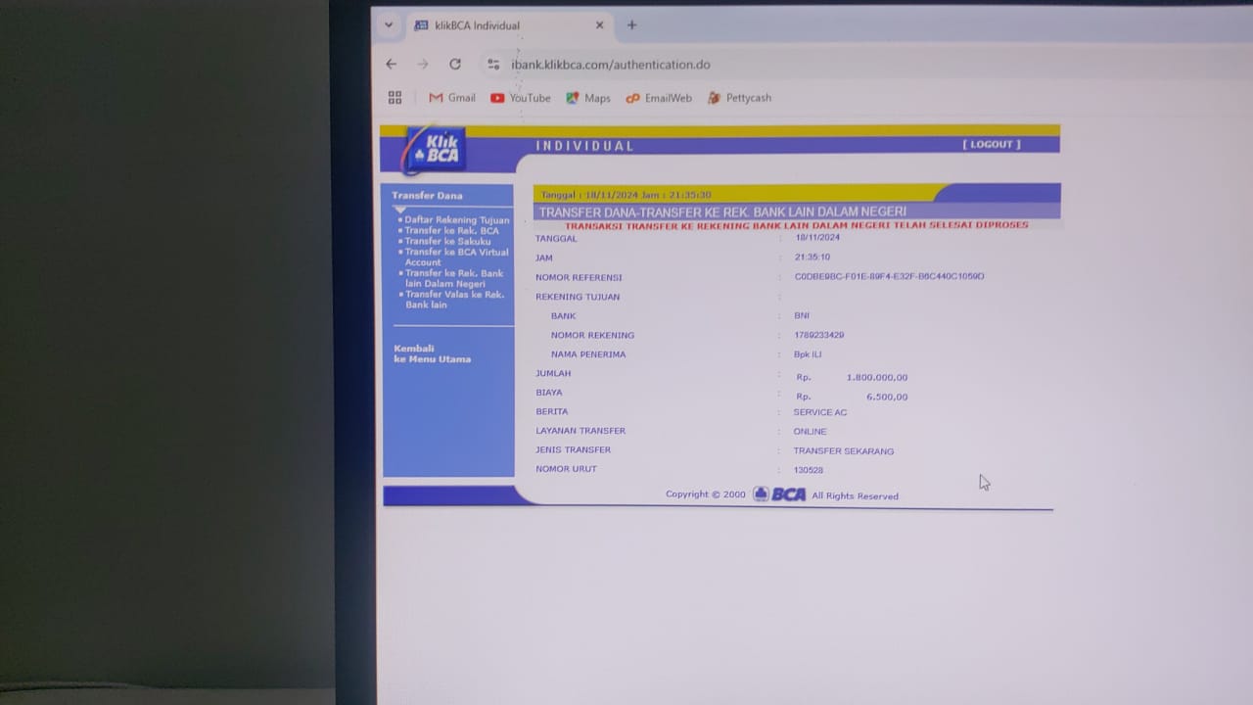Click Kembali ke Menu Utama
The width and height of the screenshot is (1253, 705).
coord(432,353)
